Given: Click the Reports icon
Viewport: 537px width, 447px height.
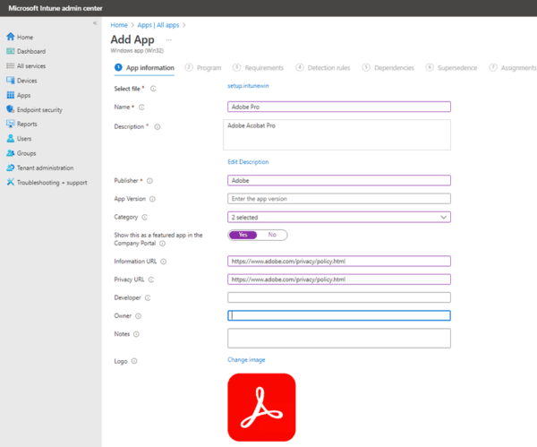Looking at the screenshot, I should click(x=11, y=124).
